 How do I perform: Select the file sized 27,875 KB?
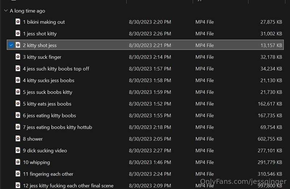pos(145,22)
